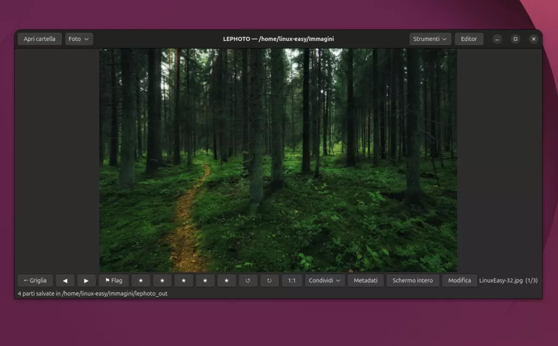Close the LEPHOTO window
Viewport: 558px width, 346px height.
pyautogui.click(x=533, y=39)
